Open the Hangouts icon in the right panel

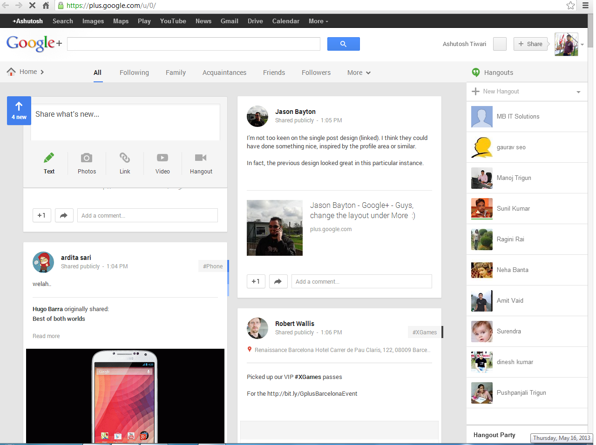[x=475, y=73]
